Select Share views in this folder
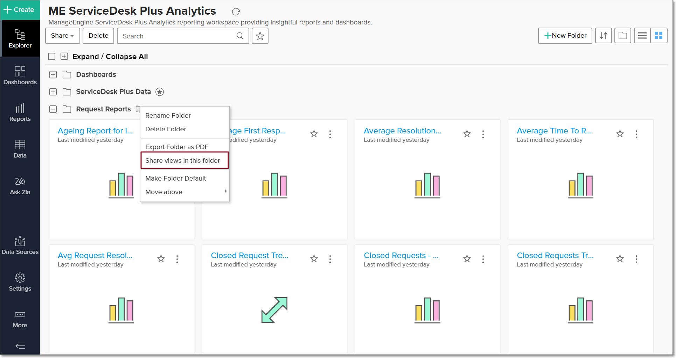This screenshot has height=358, width=676. 182,161
